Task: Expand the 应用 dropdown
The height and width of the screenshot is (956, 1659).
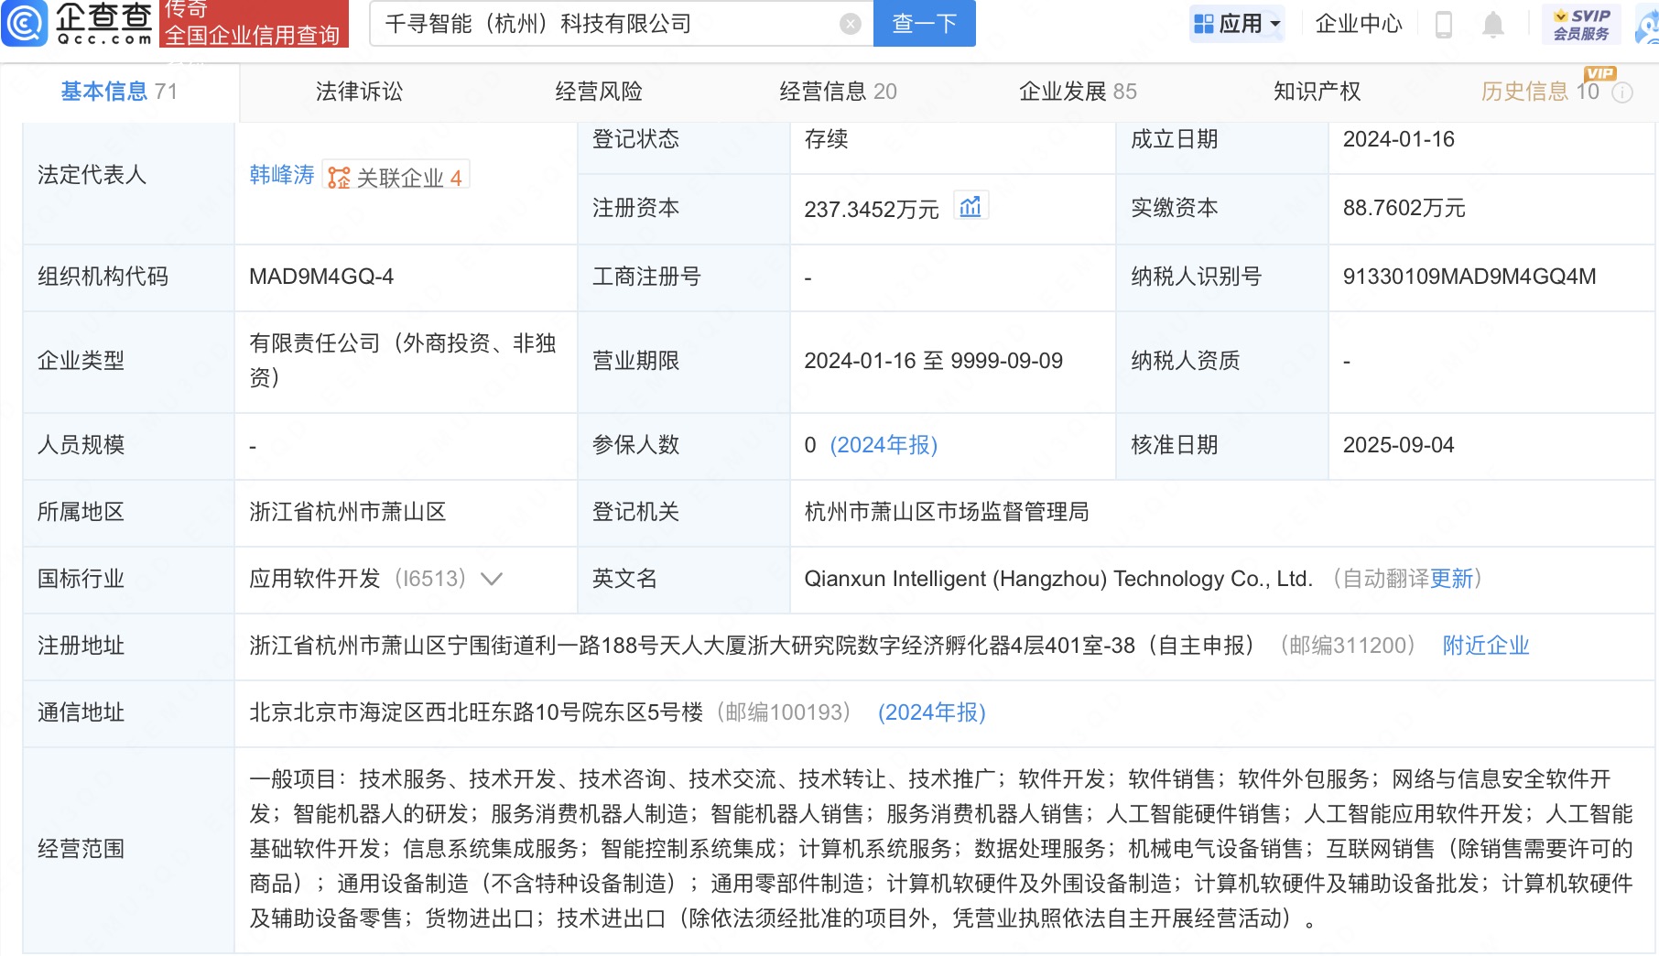Action: pos(1237,24)
